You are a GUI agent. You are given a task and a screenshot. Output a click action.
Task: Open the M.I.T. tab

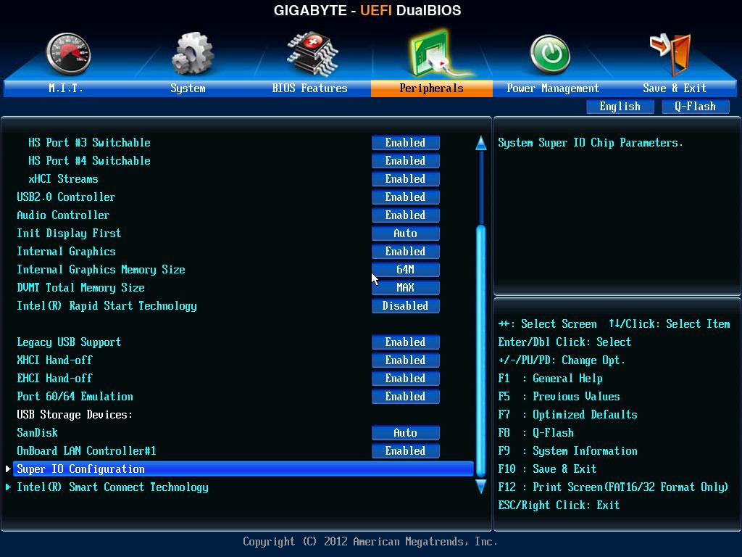[x=65, y=88]
